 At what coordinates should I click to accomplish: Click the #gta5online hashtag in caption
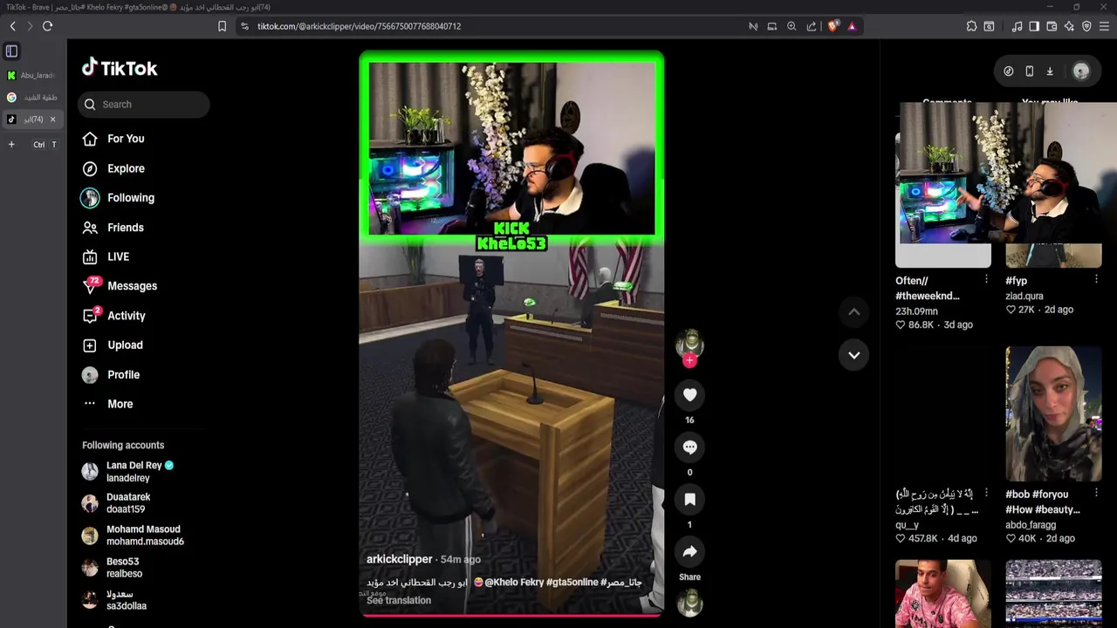572,582
